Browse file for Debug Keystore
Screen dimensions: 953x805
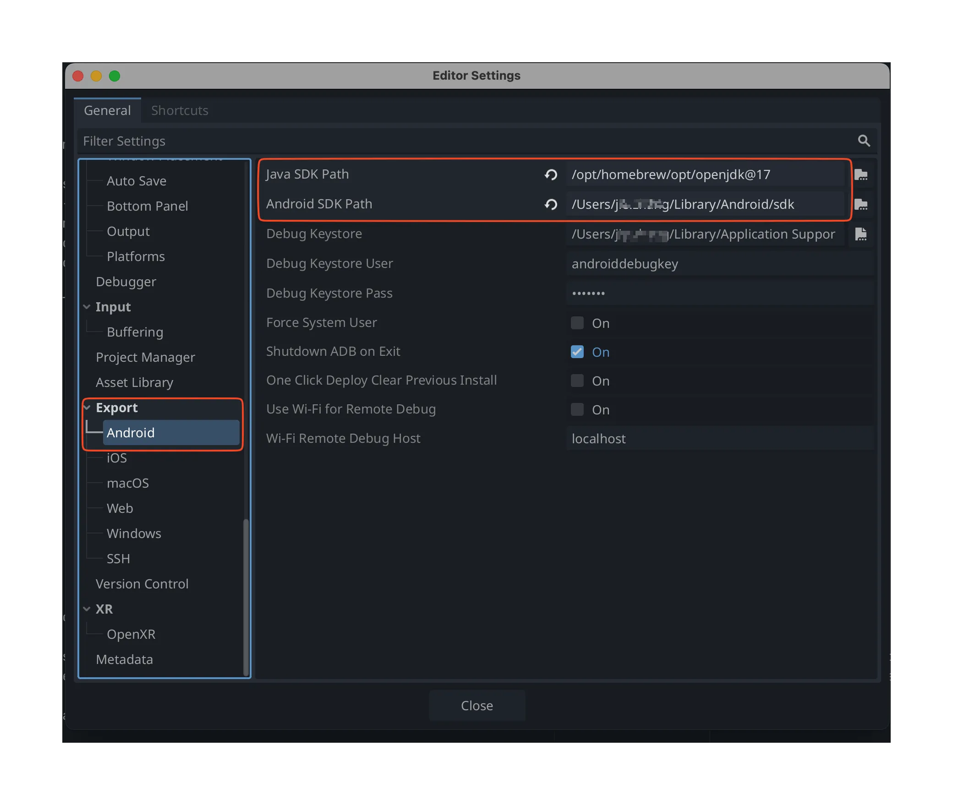click(x=861, y=234)
